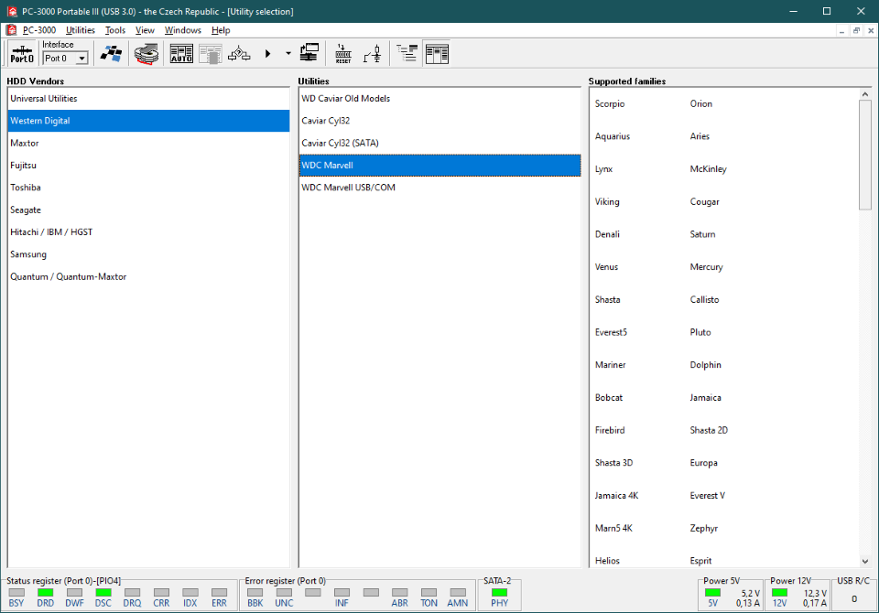Screen dimensions: 879x613
Task: Click the DRD status indicator
Action: pyautogui.click(x=46, y=592)
